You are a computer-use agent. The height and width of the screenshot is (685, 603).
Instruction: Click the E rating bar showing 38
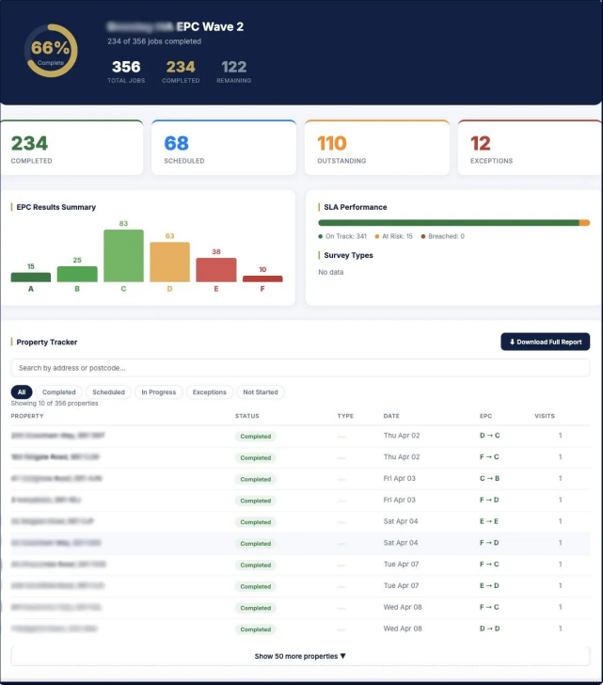216,269
